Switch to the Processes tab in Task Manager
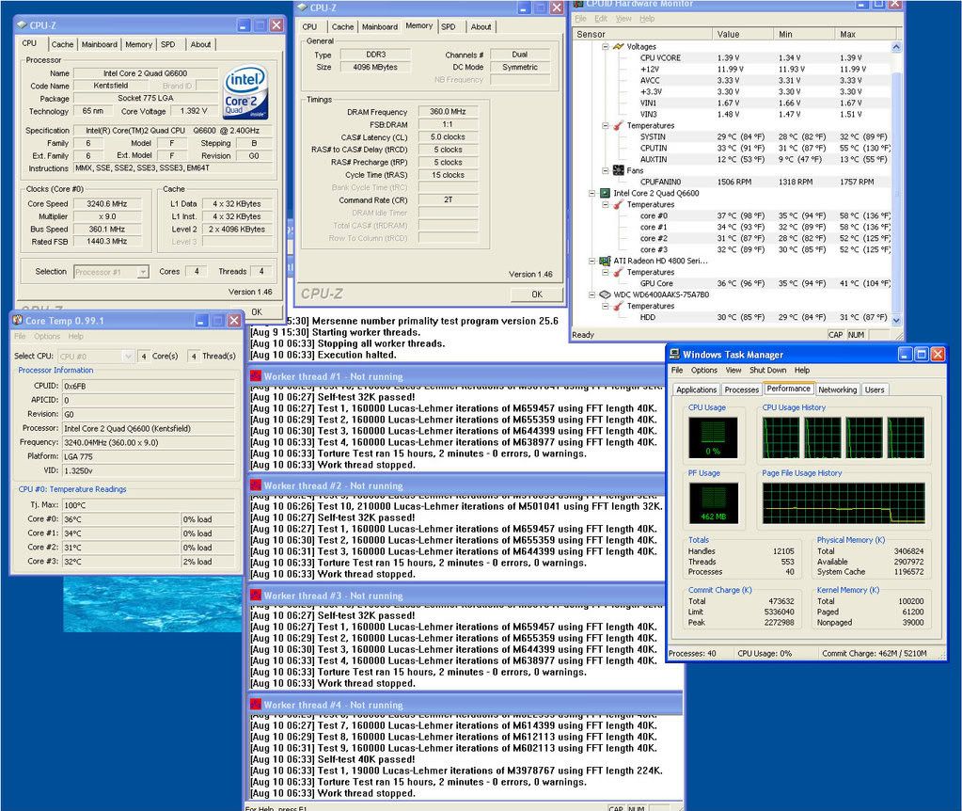This screenshot has width=962, height=811. (x=741, y=390)
